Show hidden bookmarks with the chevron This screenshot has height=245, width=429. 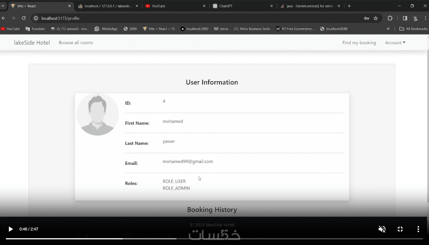(x=388, y=29)
